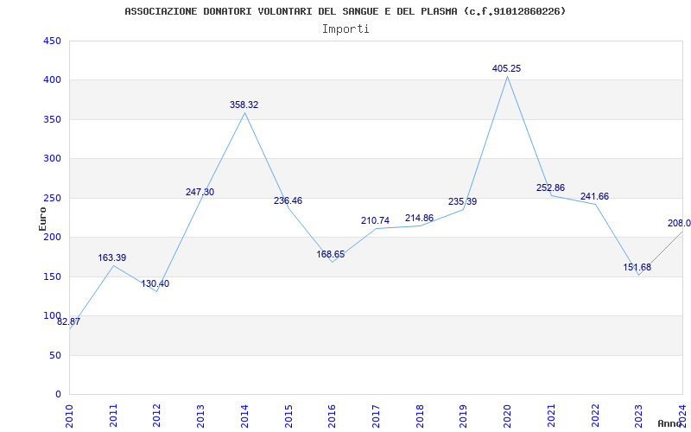Viewport: 691px width, 432px height.
Task: Click the 130.40 data label
Action: coord(155,284)
